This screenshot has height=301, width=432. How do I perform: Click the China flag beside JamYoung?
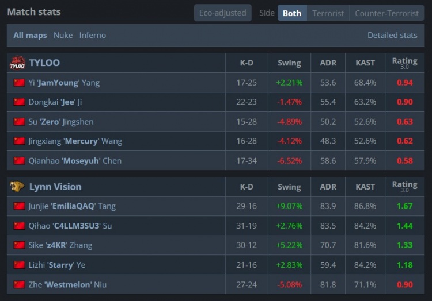point(19,82)
